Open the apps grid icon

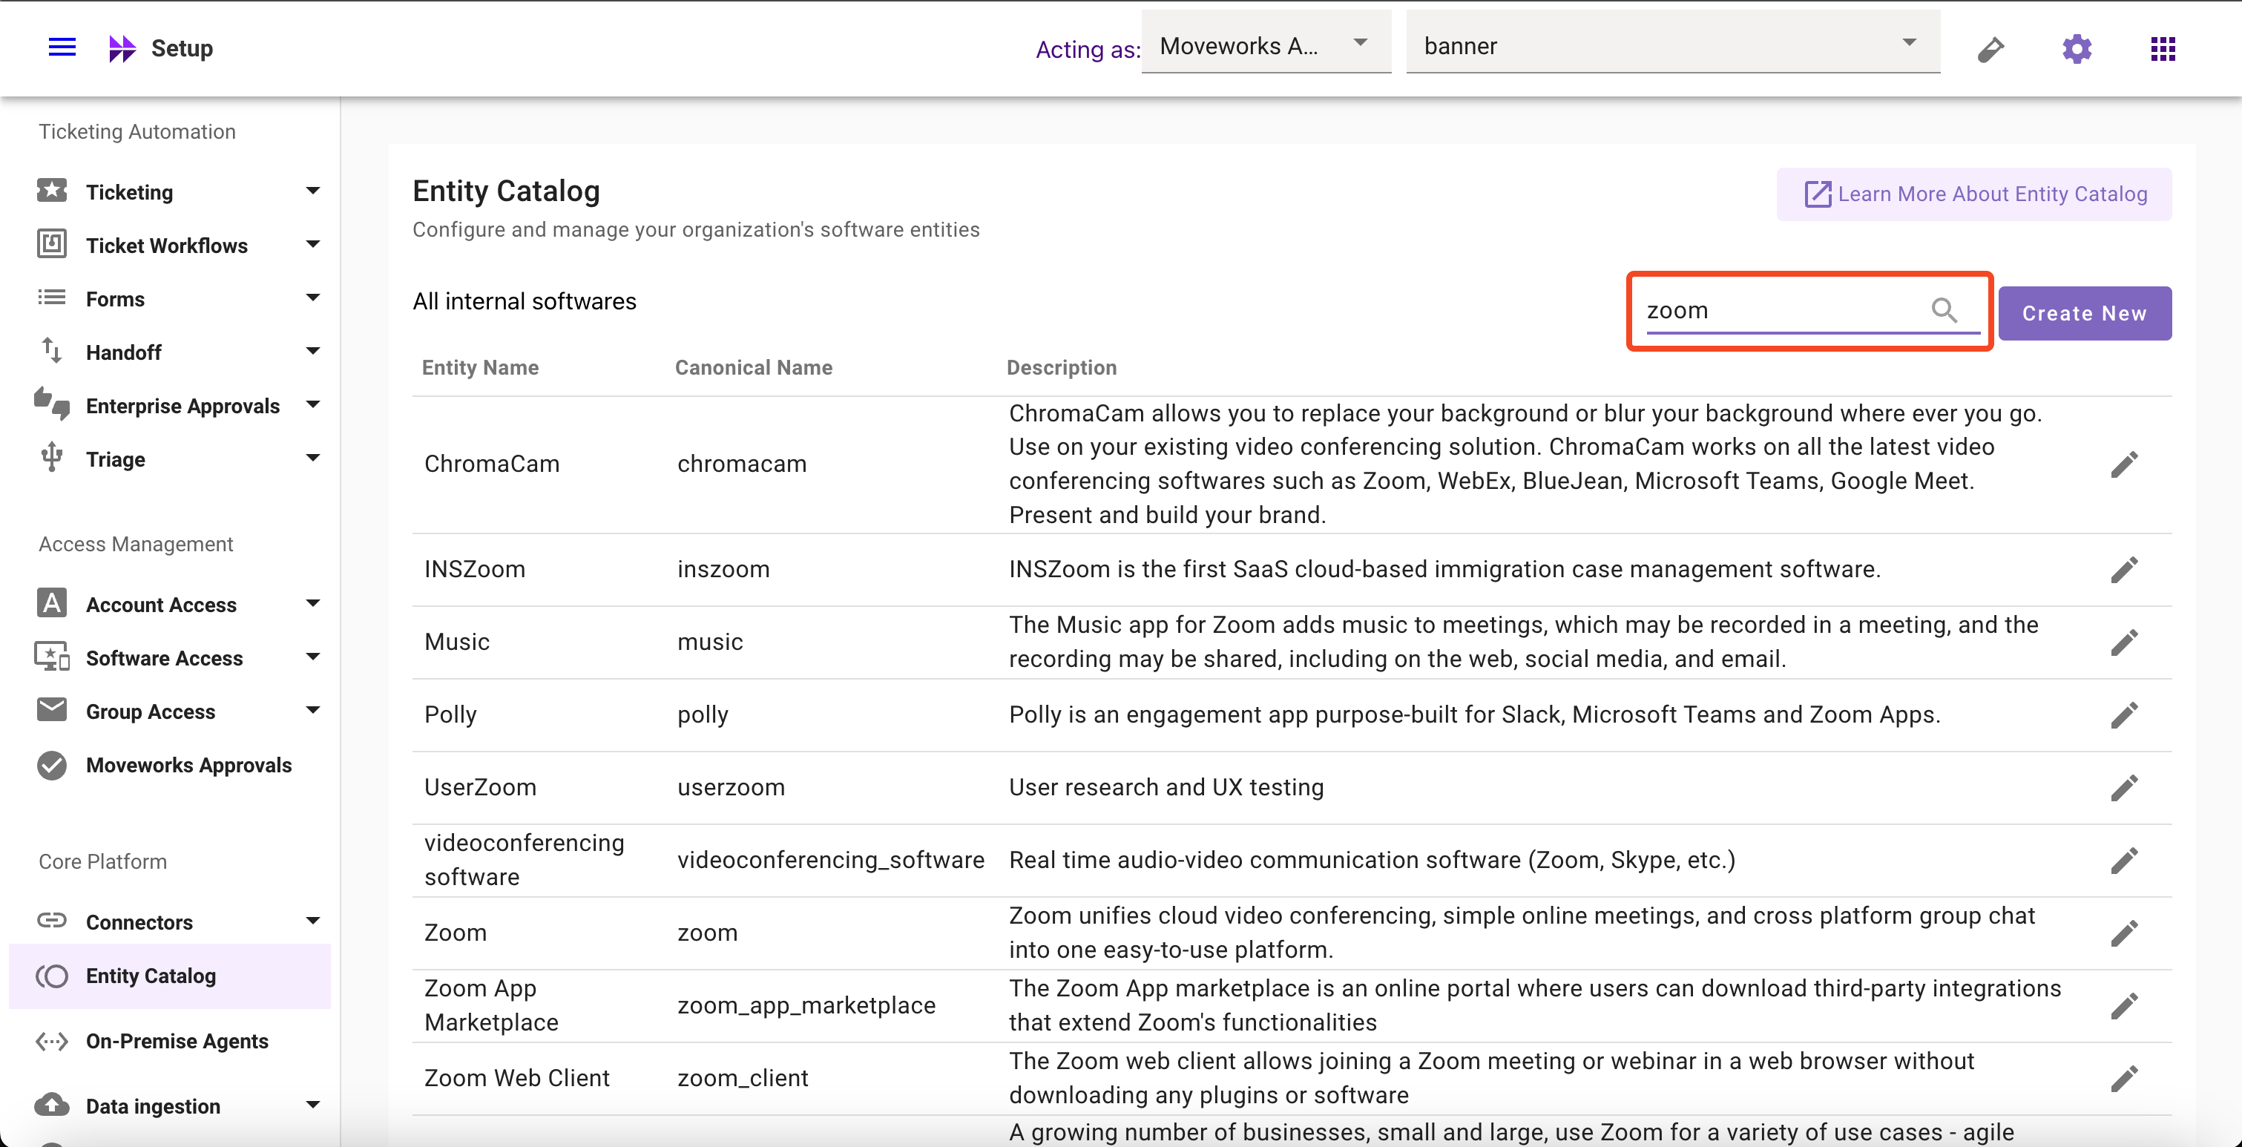click(2163, 49)
